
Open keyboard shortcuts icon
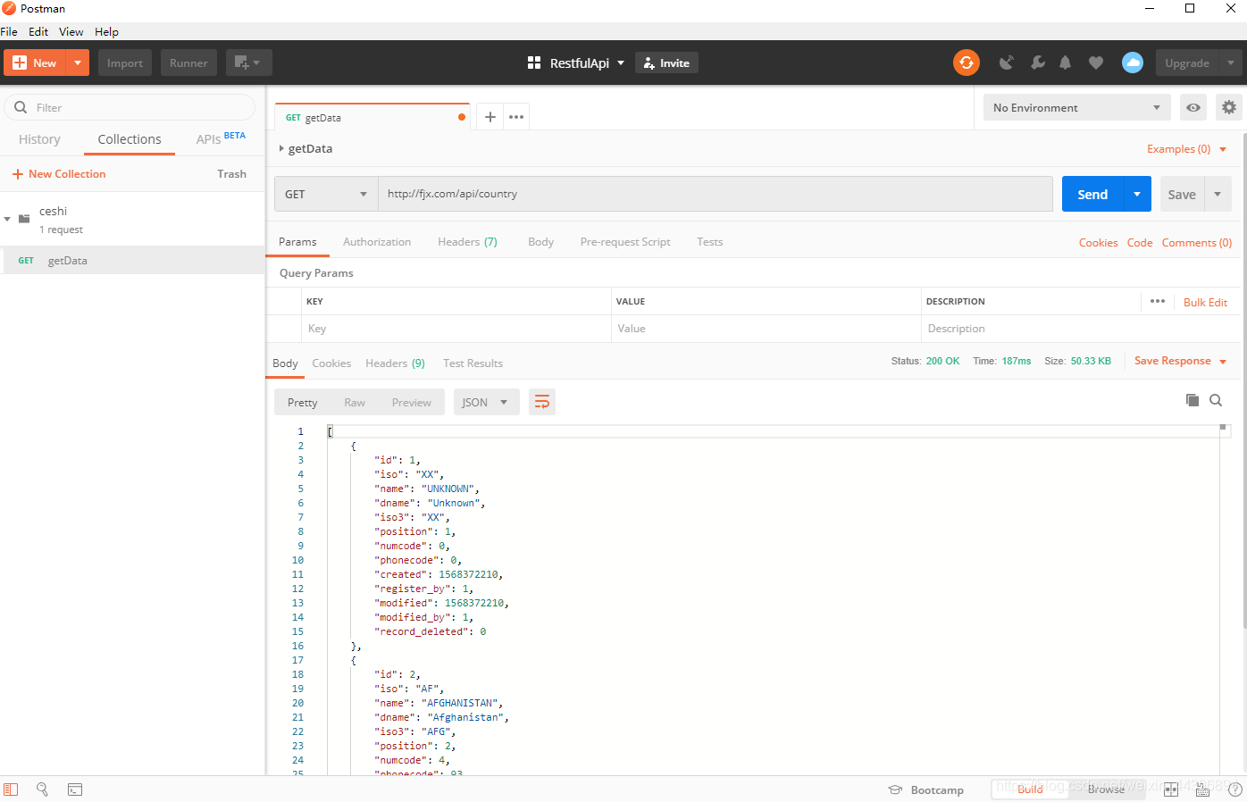coord(1202,789)
